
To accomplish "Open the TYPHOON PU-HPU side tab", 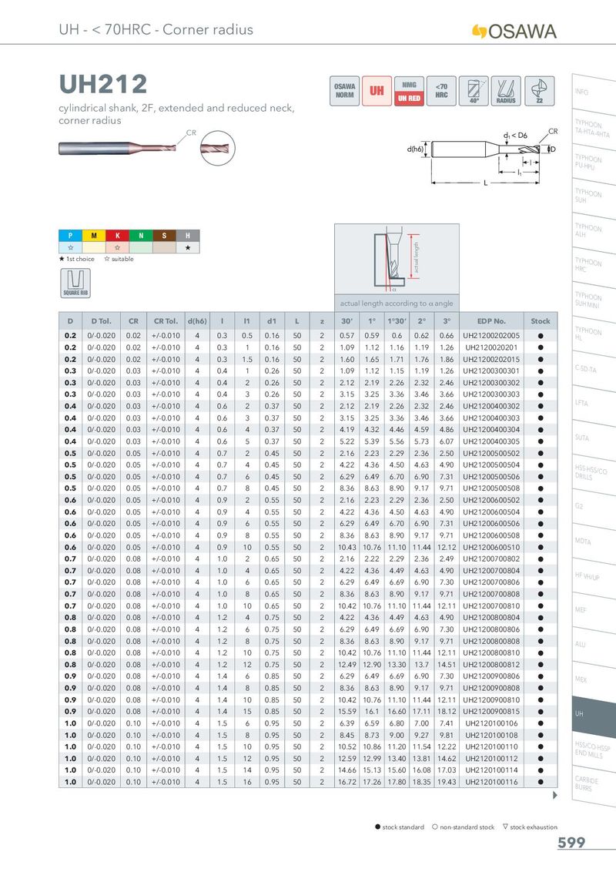I will click(x=594, y=163).
